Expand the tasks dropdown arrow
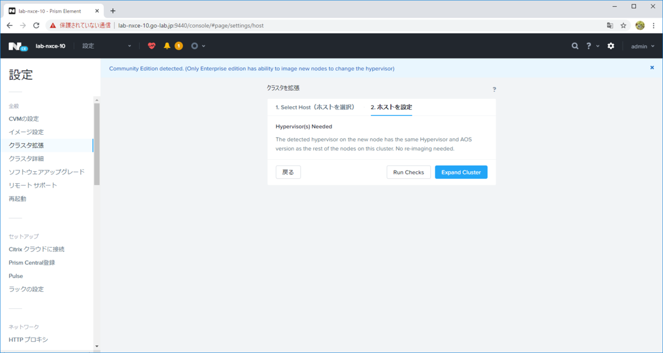The height and width of the screenshot is (353, 663). (204, 46)
